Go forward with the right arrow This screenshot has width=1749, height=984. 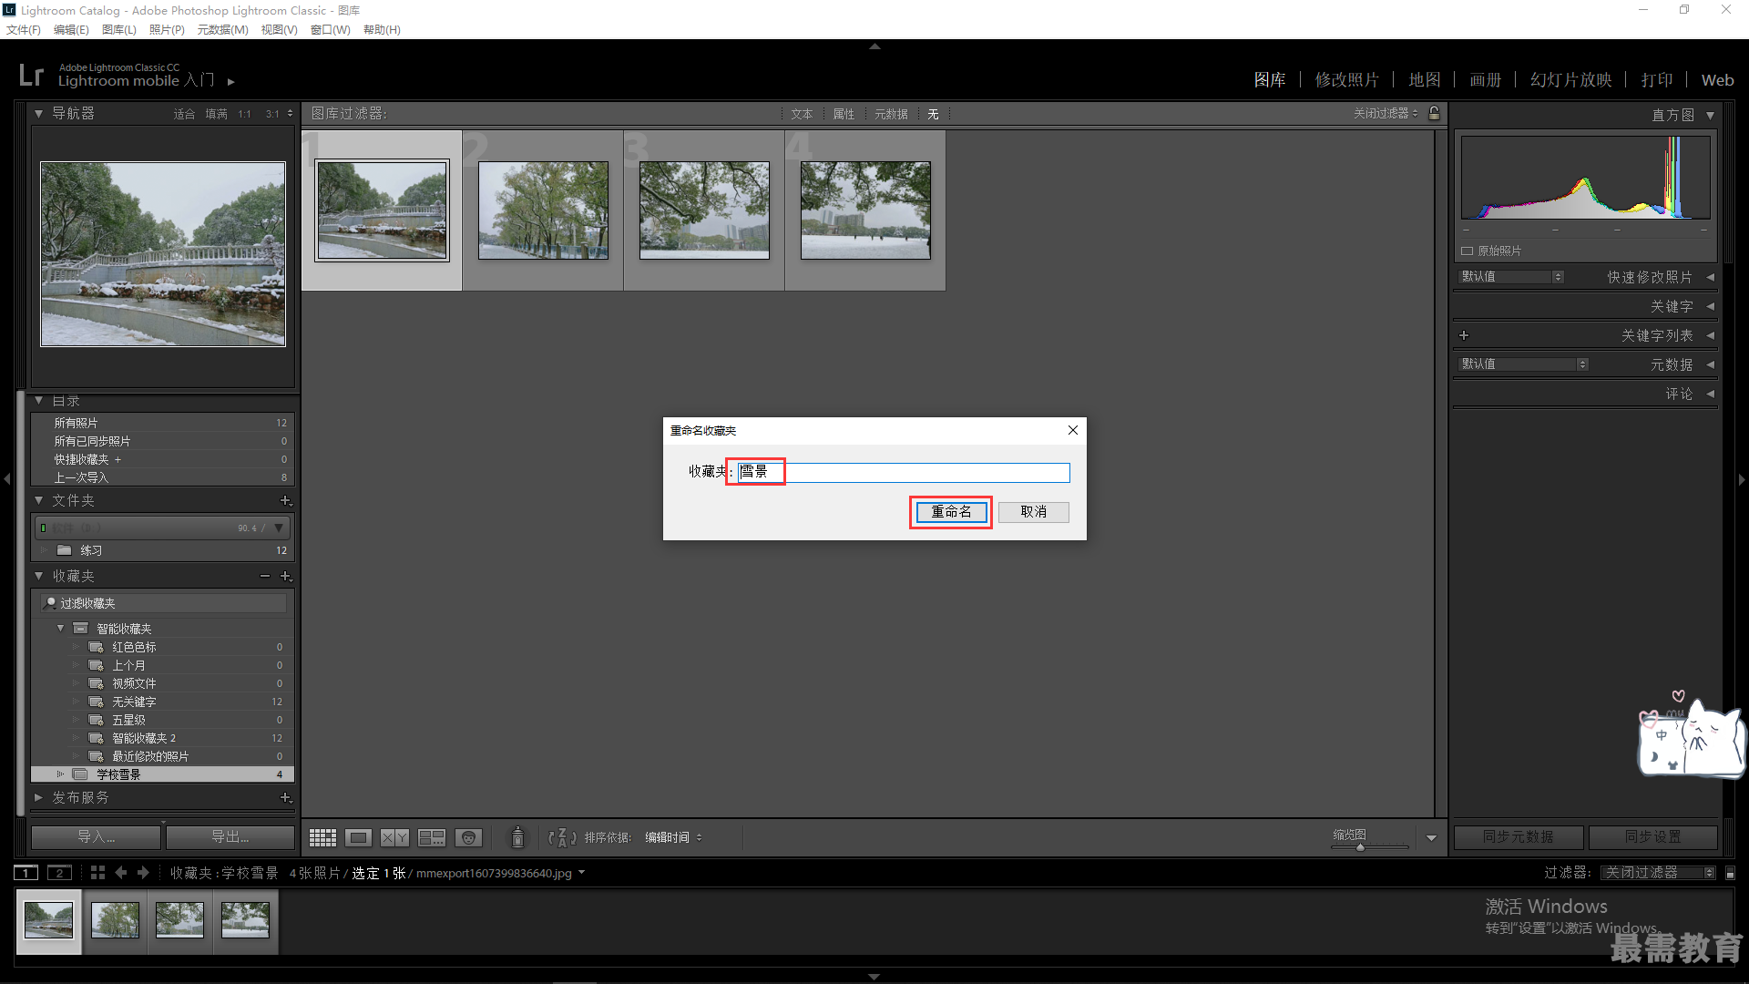(143, 873)
